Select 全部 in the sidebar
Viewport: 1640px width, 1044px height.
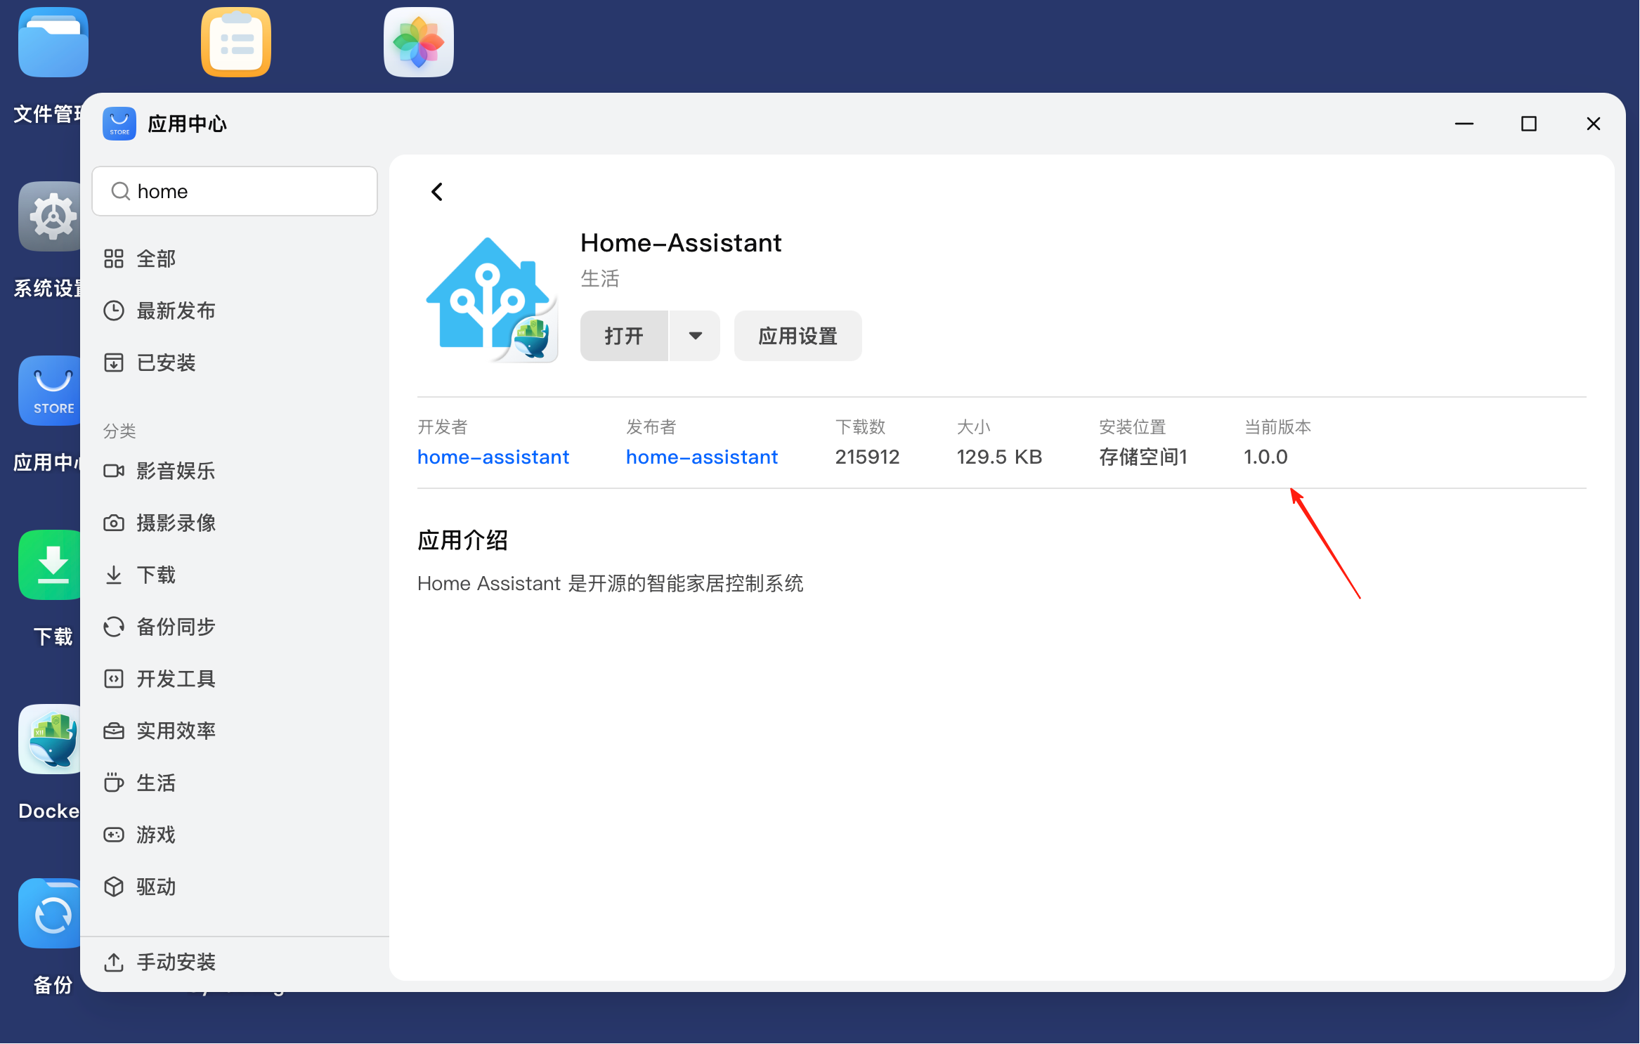(156, 259)
